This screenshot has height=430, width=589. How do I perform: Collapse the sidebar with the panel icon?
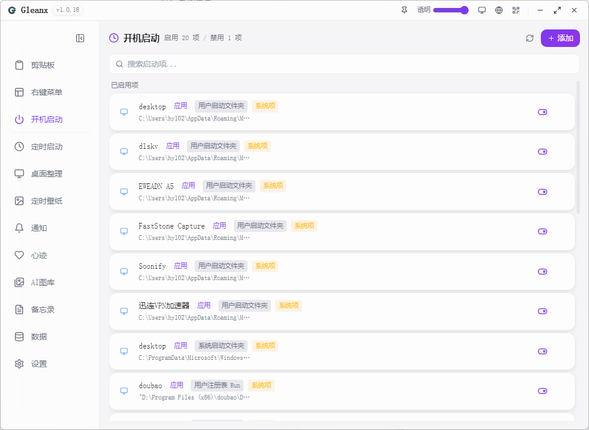coord(80,38)
